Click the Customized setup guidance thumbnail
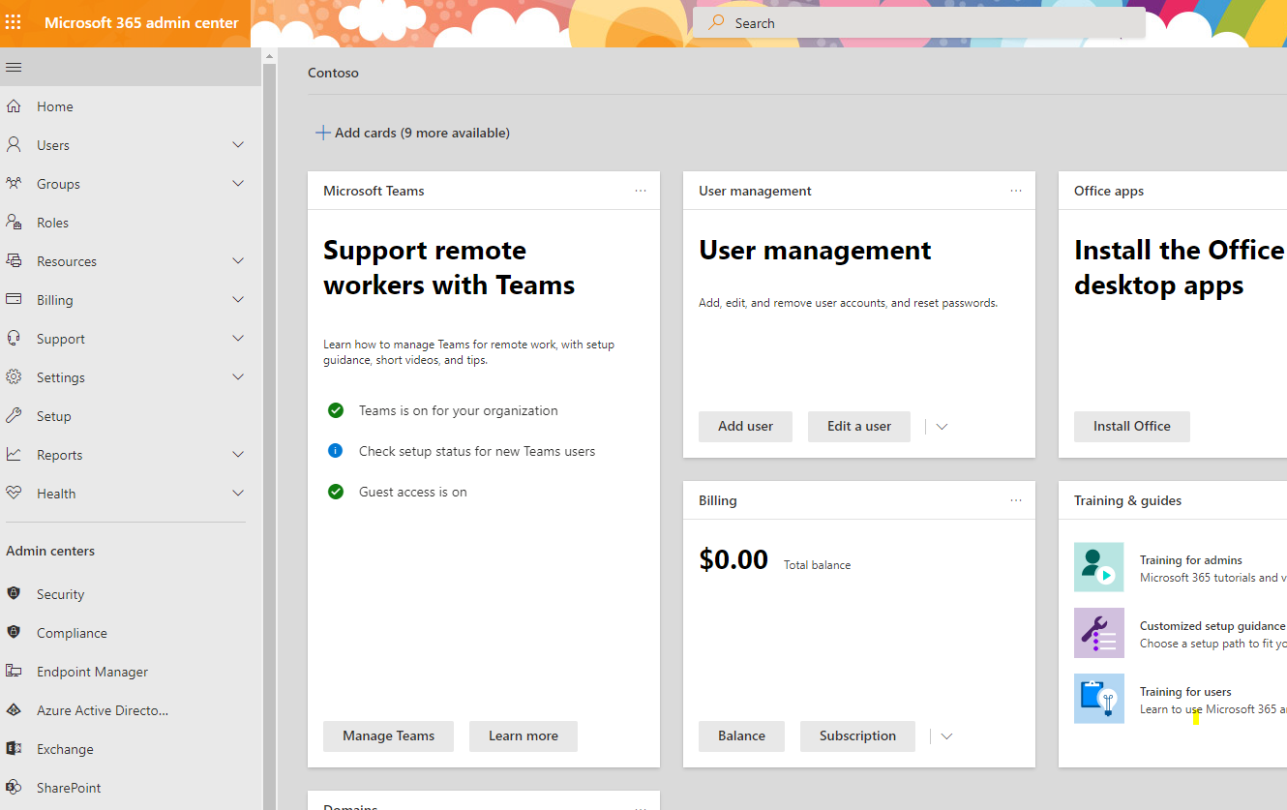The width and height of the screenshot is (1287, 810). [1099, 633]
